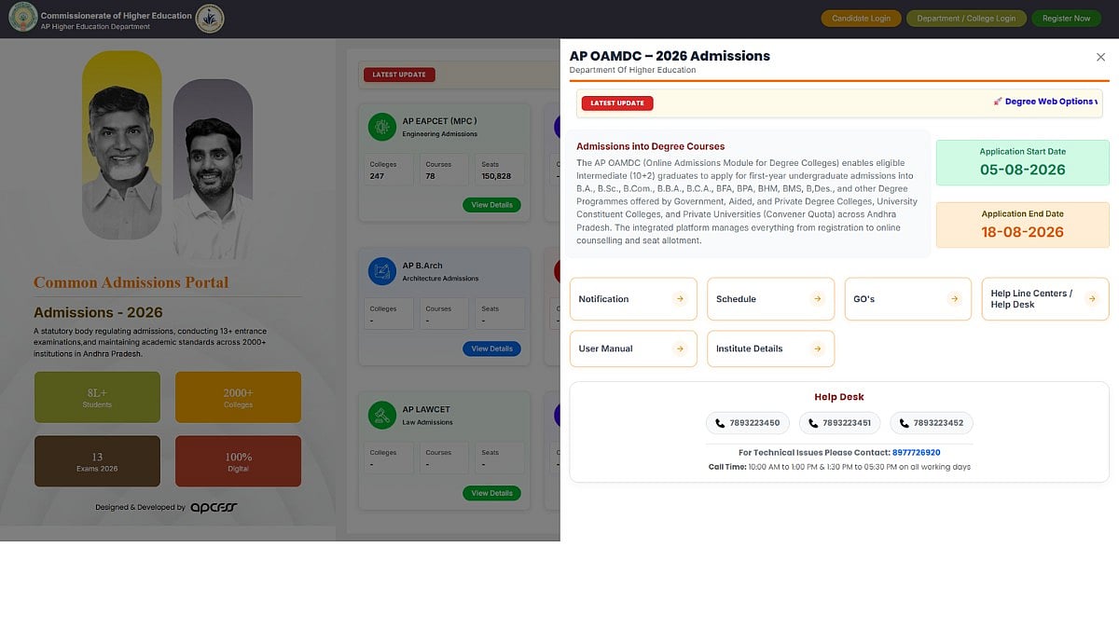Open the User Manual card

click(x=633, y=349)
